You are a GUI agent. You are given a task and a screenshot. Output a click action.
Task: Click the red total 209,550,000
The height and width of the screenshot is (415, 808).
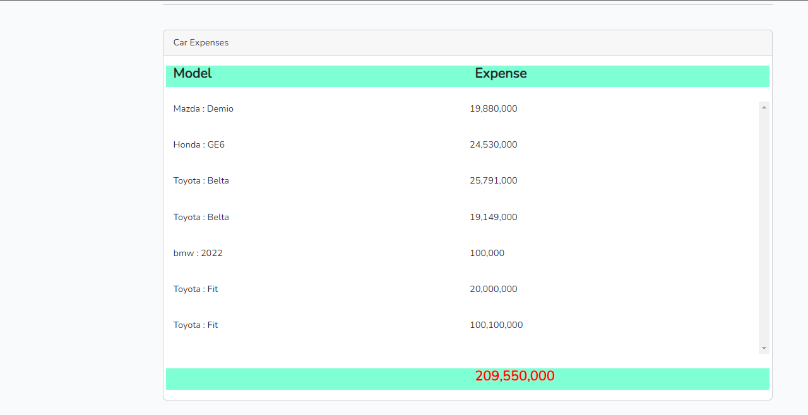click(x=514, y=377)
